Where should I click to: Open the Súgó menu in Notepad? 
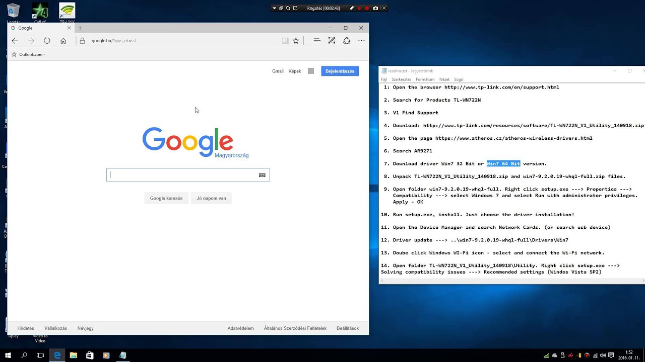tap(458, 79)
